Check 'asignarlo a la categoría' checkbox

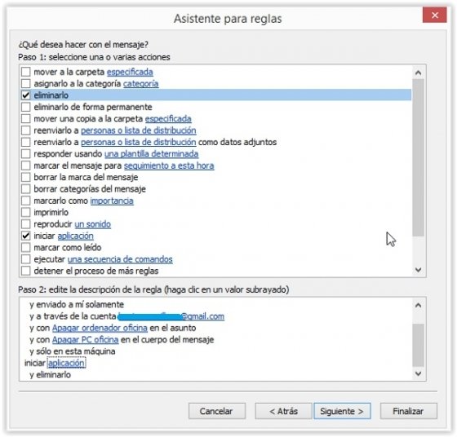25,83
